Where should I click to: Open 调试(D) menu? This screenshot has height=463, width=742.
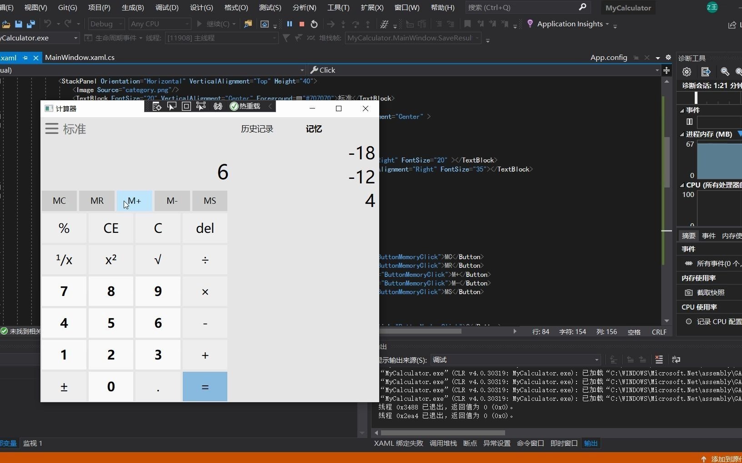(x=167, y=8)
